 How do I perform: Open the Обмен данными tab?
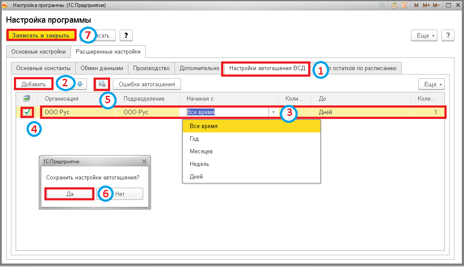coord(102,68)
